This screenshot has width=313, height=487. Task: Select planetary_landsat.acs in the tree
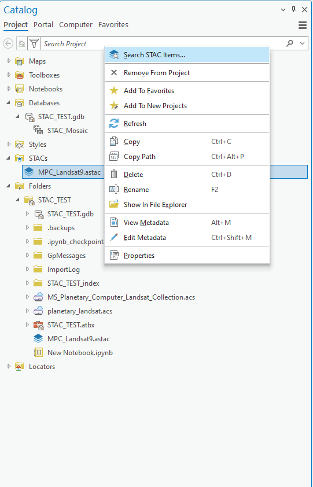pos(80,311)
